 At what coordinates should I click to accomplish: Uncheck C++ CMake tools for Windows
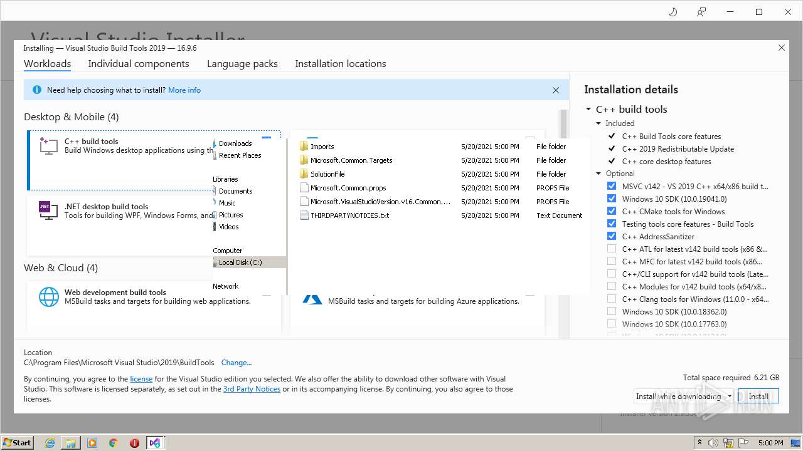coord(612,211)
